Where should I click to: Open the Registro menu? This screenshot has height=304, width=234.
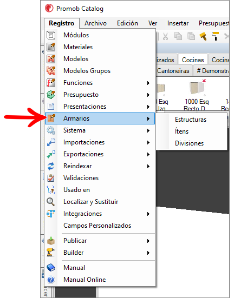(x=62, y=23)
